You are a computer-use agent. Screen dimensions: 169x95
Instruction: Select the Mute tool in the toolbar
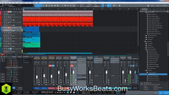click(x=52, y=6)
